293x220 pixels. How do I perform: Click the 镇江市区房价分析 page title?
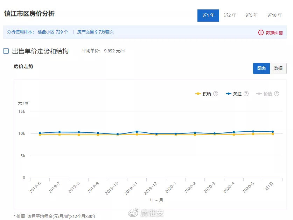click(29, 14)
